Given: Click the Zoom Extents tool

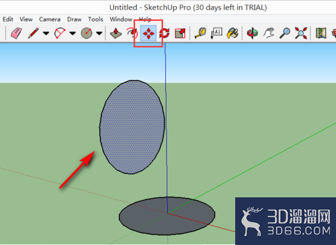Looking at the screenshot, I should 301,33.
